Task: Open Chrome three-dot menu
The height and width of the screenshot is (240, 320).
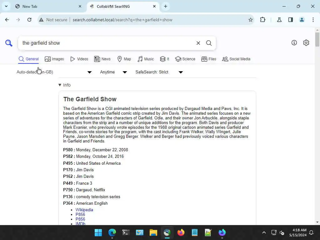Action: [313, 20]
